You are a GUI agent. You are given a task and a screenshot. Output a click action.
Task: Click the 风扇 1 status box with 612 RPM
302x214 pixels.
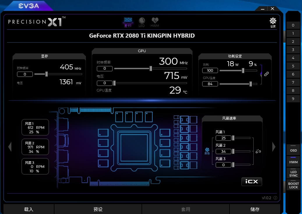click(35, 127)
